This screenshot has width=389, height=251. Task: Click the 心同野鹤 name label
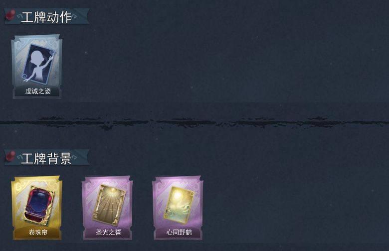[x=179, y=232]
